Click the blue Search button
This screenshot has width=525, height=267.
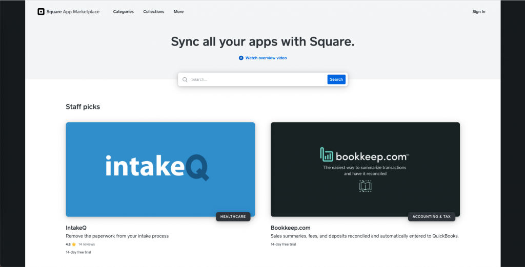[336, 79]
